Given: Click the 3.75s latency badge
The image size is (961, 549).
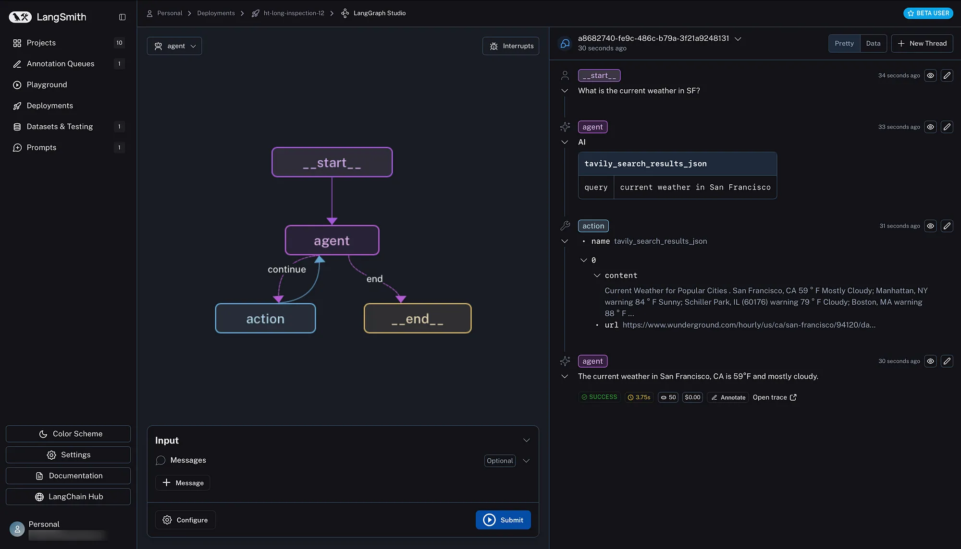Looking at the screenshot, I should pos(639,397).
